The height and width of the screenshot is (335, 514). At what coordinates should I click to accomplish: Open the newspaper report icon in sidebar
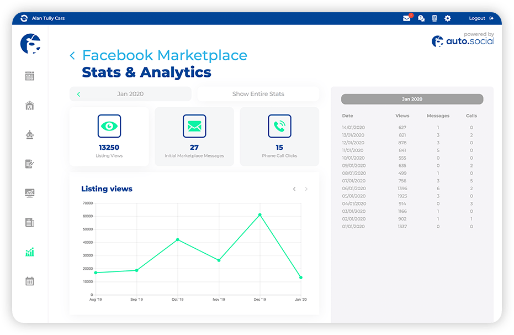tap(30, 222)
